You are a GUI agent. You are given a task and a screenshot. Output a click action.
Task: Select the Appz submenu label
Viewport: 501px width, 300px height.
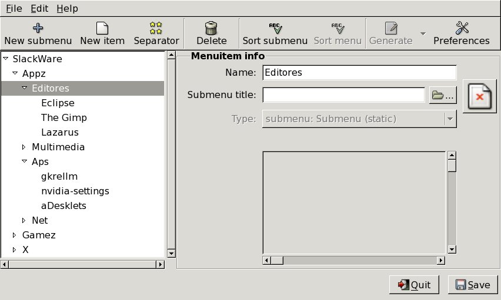(34, 73)
